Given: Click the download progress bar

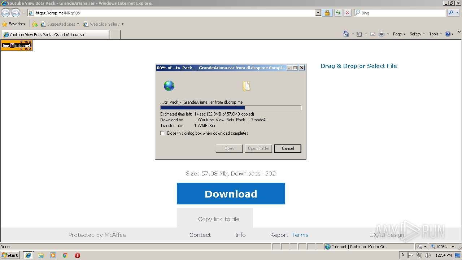Looking at the screenshot, I should [231, 108].
